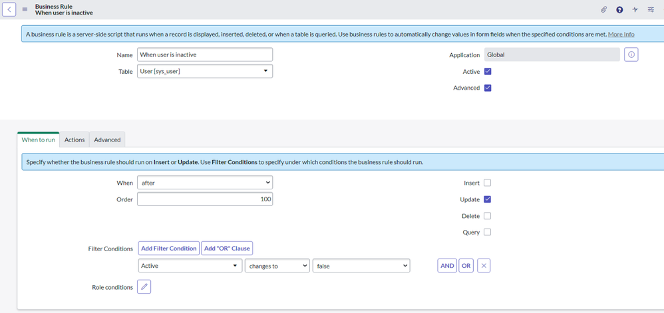The image size is (664, 313).
Task: Click the Role conditions label
Action: 112,287
